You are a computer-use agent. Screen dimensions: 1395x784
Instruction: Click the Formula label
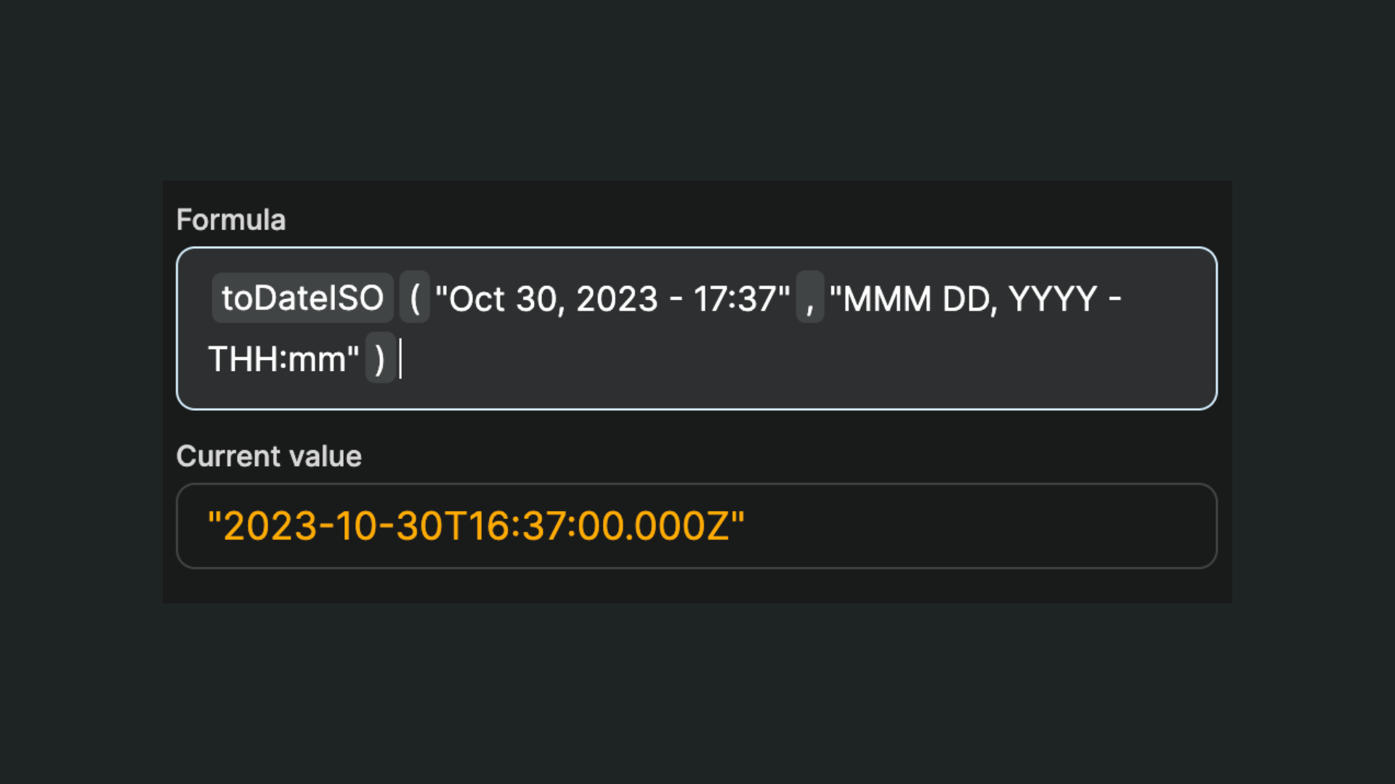click(x=231, y=220)
